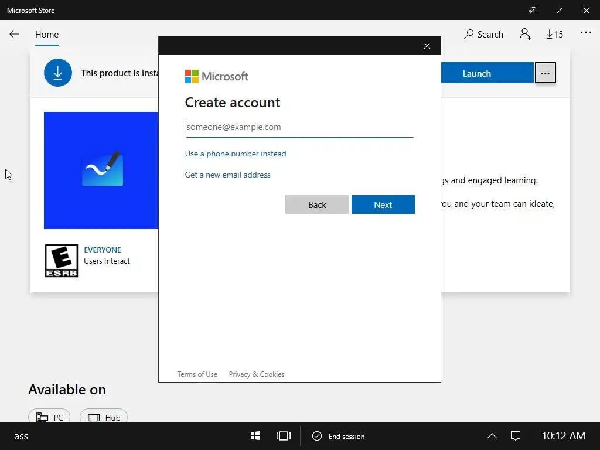The image size is (600, 450).
Task: Open the Store's See more menu
Action: (x=585, y=33)
